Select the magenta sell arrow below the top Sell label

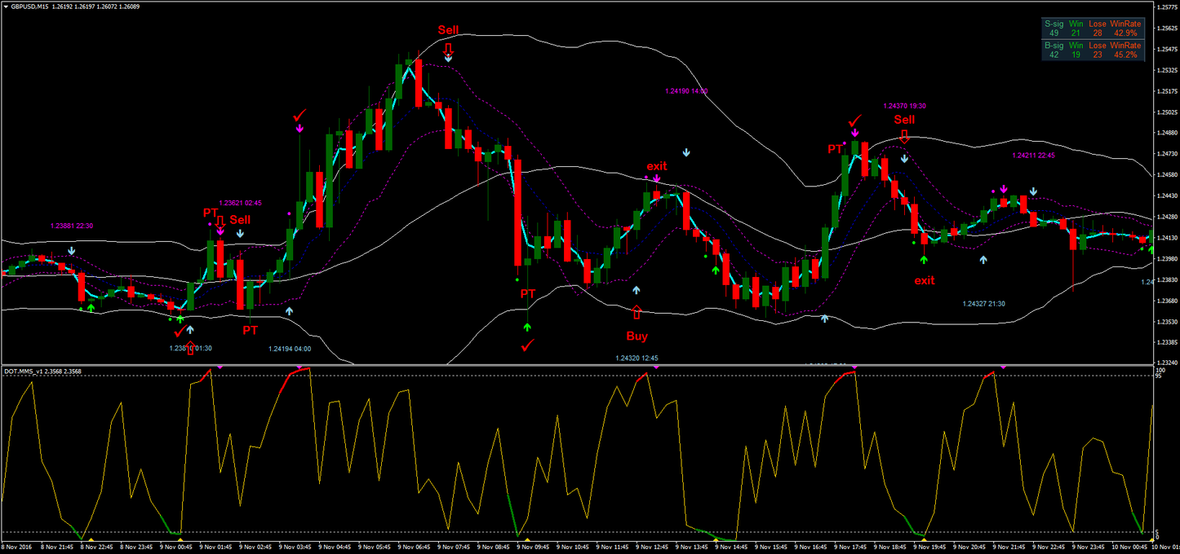[300, 129]
